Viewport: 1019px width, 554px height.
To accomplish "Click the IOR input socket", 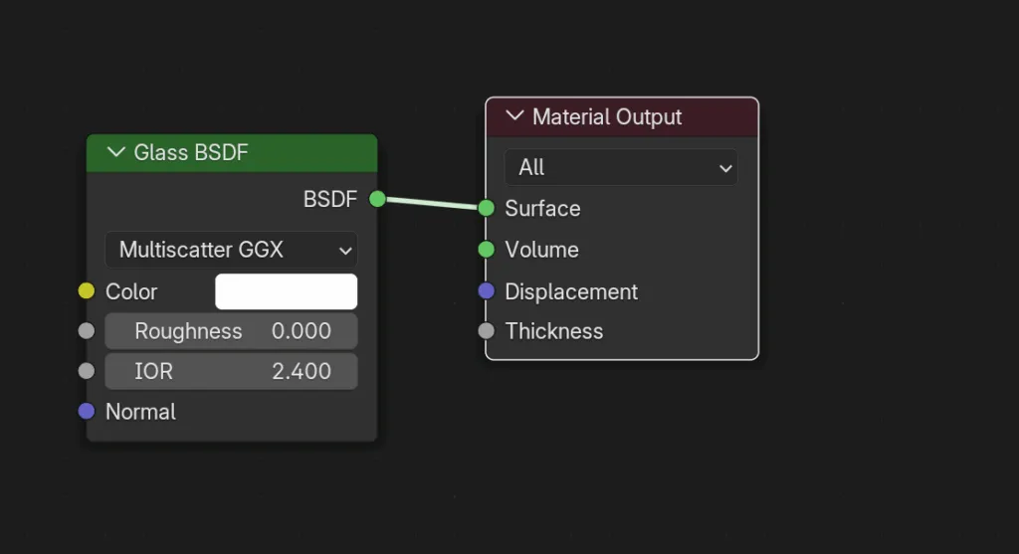I will [87, 371].
